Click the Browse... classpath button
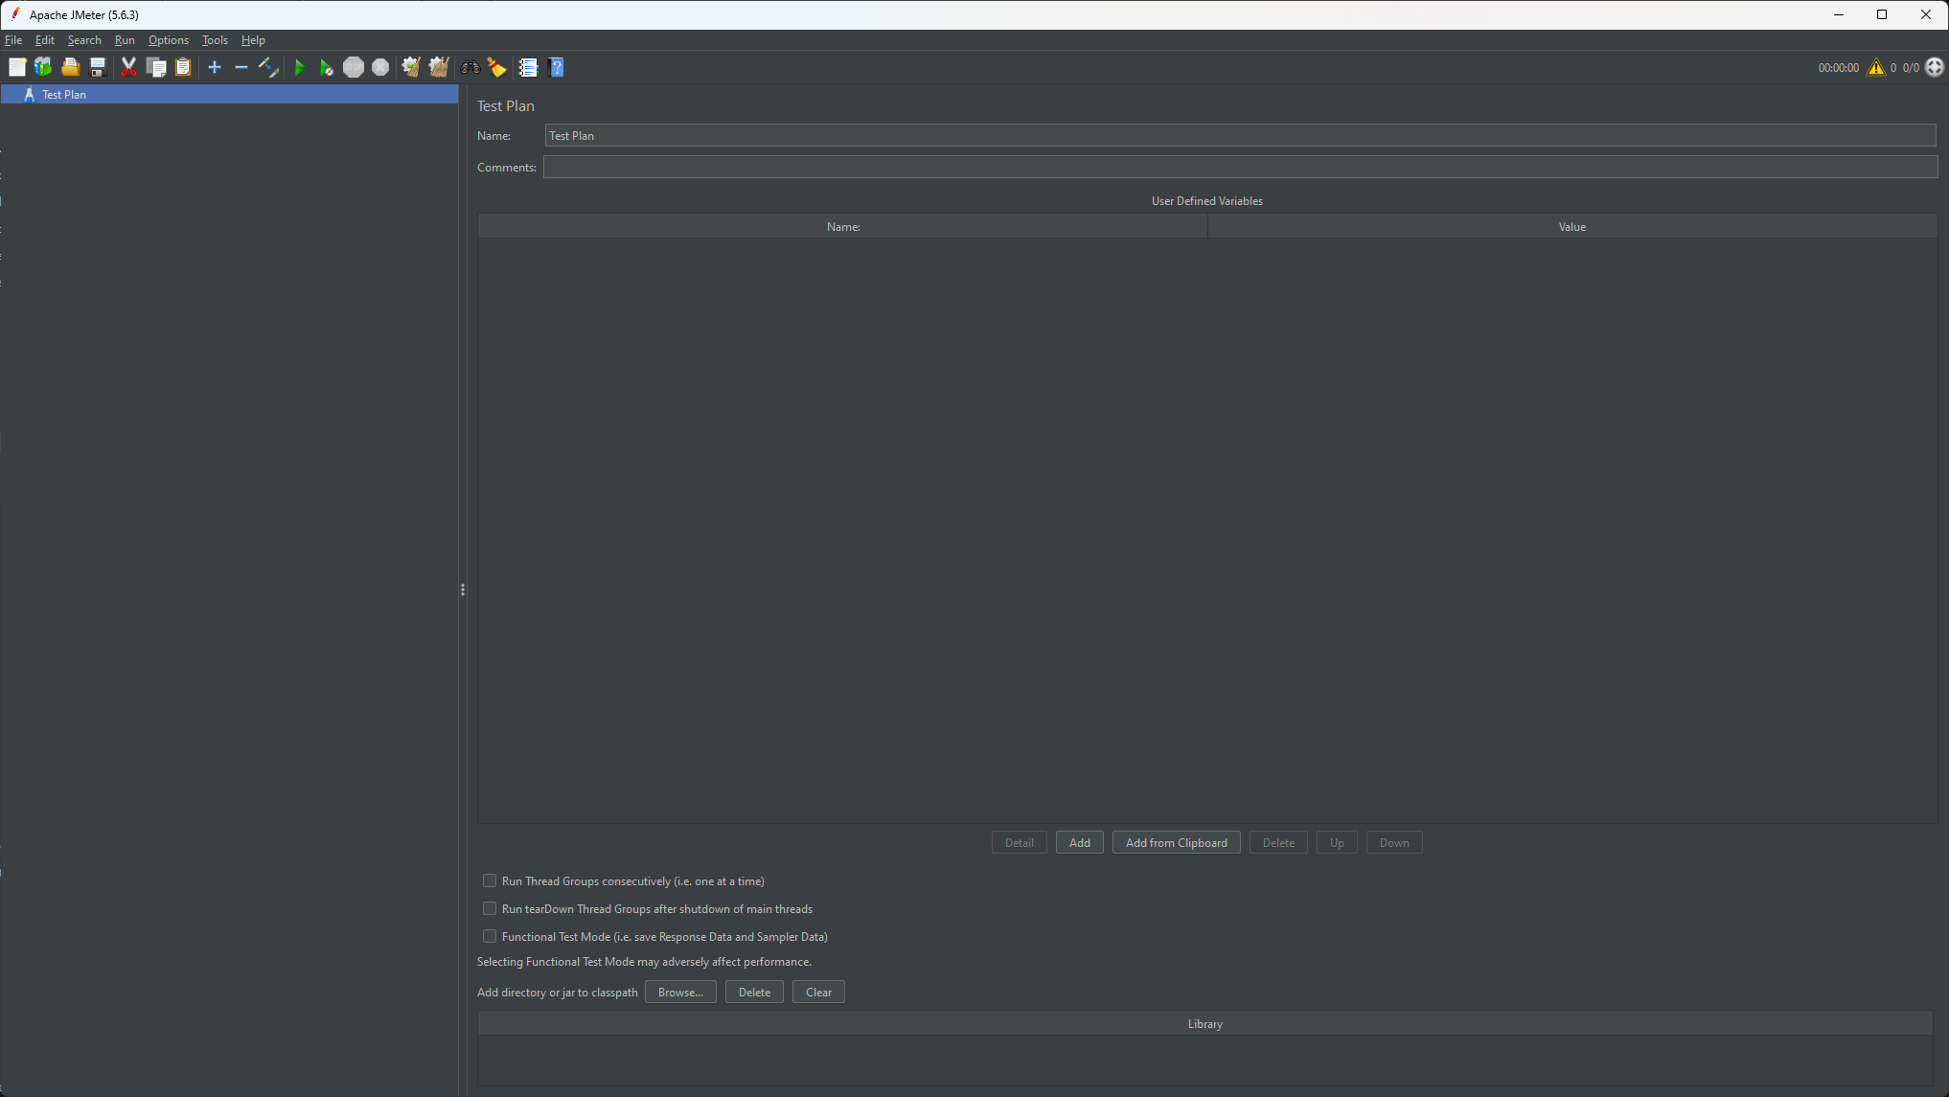Viewport: 1949px width, 1097px height. click(680, 993)
